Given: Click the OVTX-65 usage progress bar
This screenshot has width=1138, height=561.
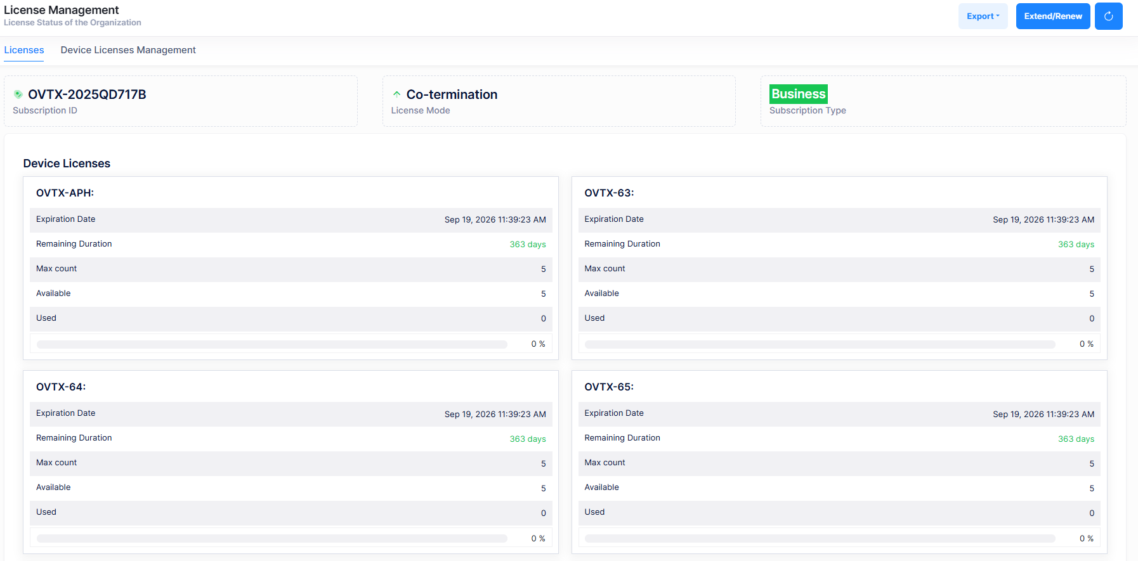Looking at the screenshot, I should [820, 538].
